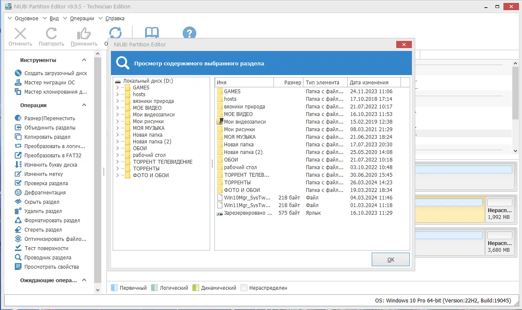
Task: Open the Основное menu
Action: tap(26, 19)
